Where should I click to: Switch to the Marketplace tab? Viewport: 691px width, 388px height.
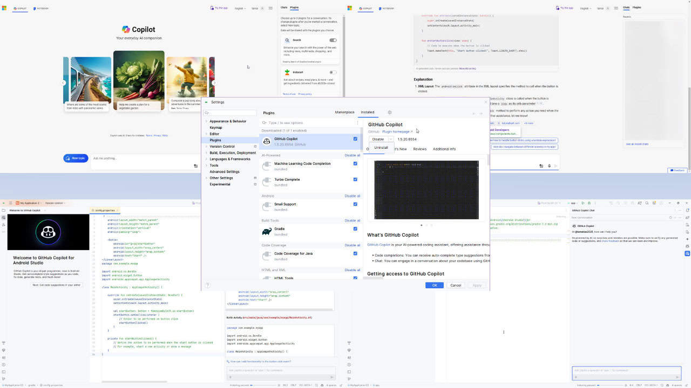[345, 113]
